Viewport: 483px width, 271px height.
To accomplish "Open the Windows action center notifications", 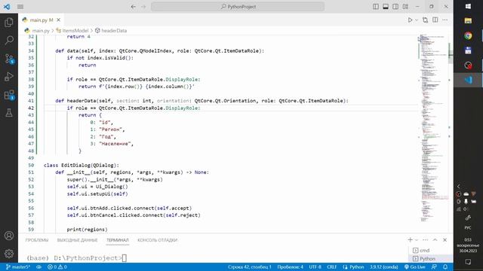I will tap(468, 262).
